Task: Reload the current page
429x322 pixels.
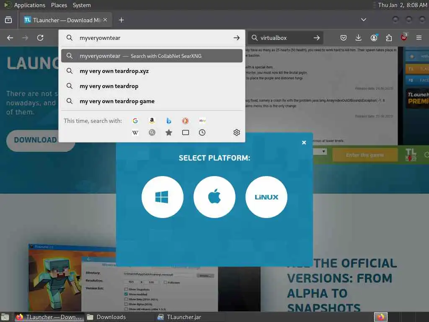Action: (40, 38)
